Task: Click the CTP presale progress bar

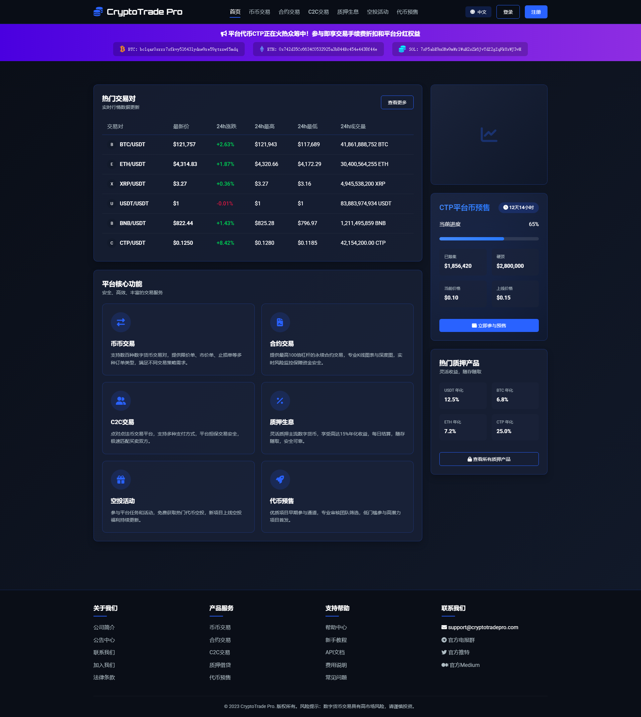Action: coord(488,239)
